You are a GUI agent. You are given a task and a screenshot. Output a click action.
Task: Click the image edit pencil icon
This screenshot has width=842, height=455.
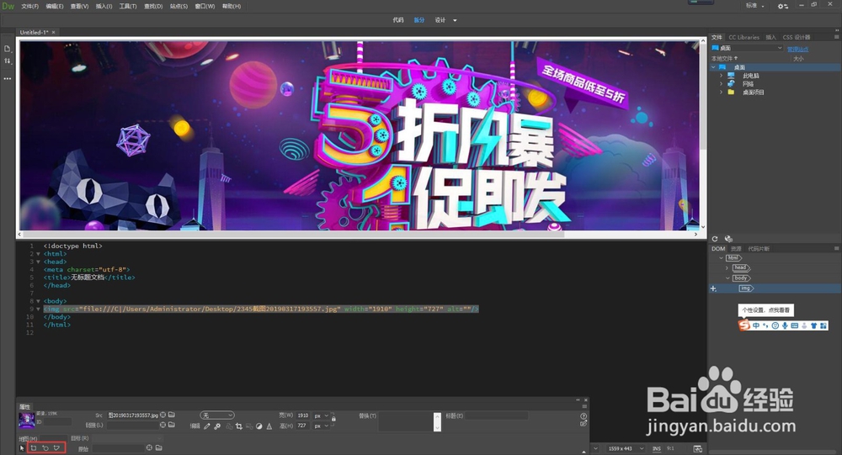point(207,426)
